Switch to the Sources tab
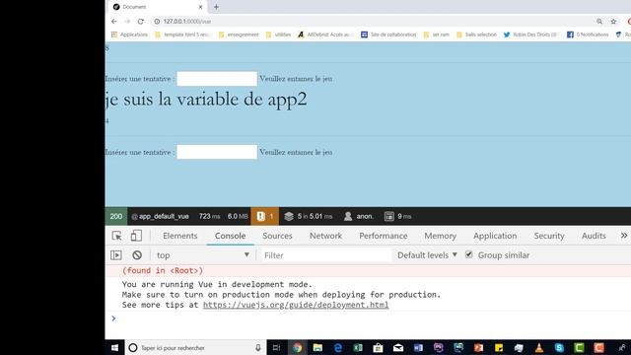The image size is (631, 355). pos(277,236)
